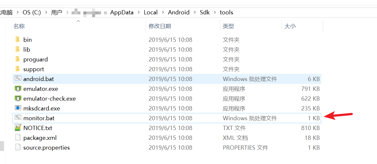This screenshot has width=377, height=164.
Task: Click the modified date of bin folder
Action: 171,40
